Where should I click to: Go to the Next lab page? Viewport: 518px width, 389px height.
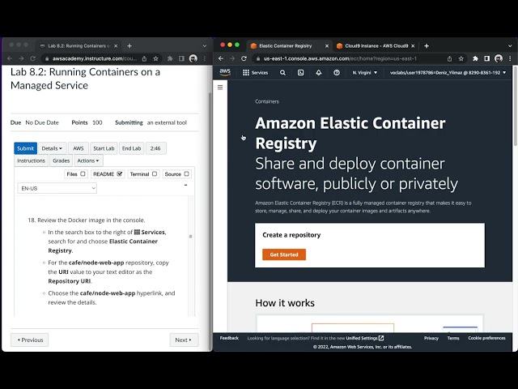coord(184,340)
